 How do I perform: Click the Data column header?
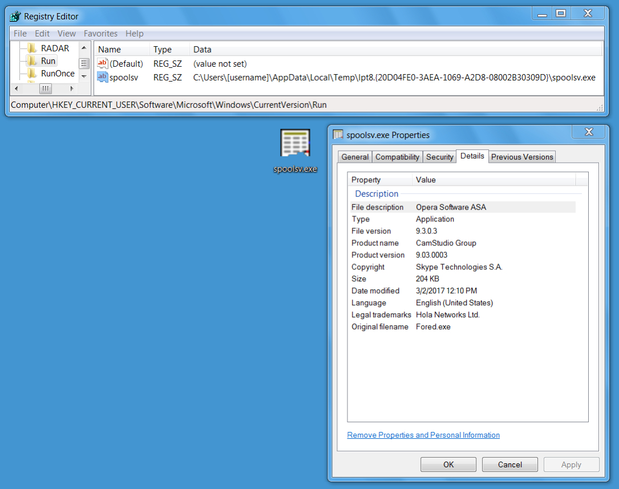tap(203, 50)
